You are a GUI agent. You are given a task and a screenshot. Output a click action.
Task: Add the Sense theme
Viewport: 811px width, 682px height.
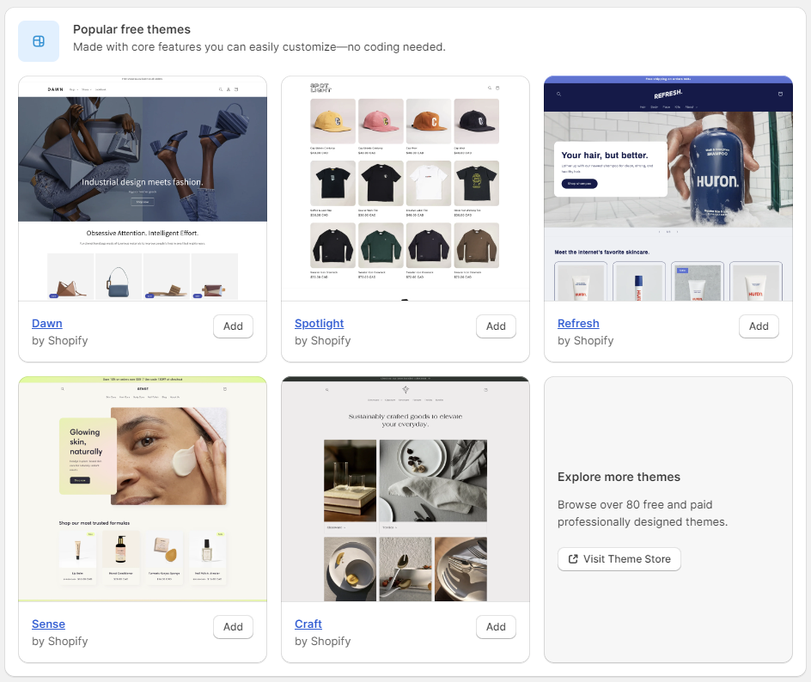(x=233, y=627)
